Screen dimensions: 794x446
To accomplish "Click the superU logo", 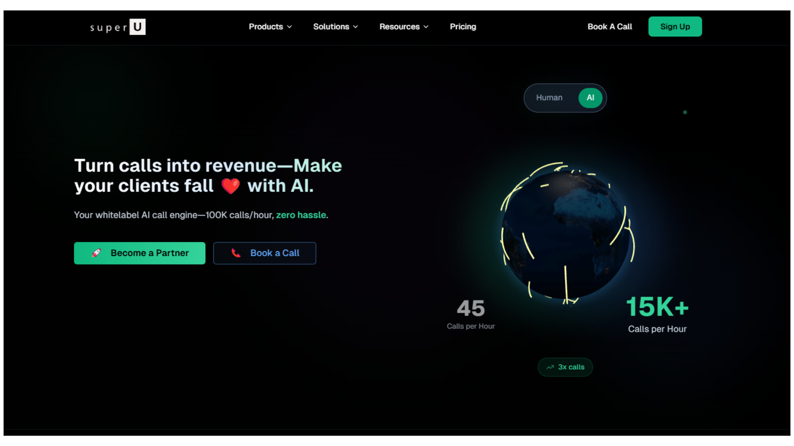I will click(118, 27).
